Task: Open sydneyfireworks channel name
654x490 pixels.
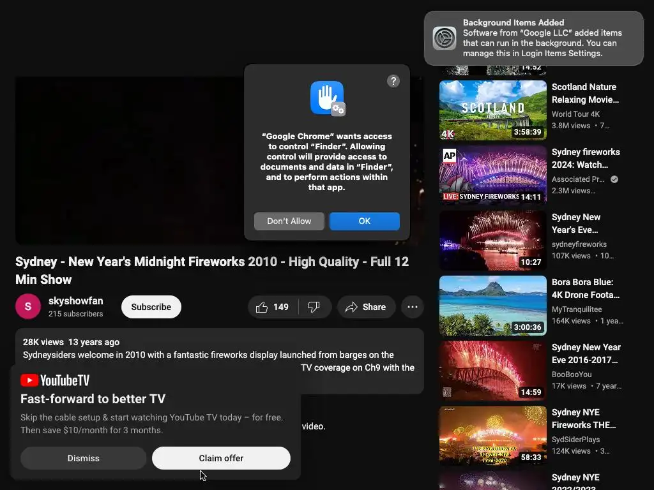Action: 579,244
